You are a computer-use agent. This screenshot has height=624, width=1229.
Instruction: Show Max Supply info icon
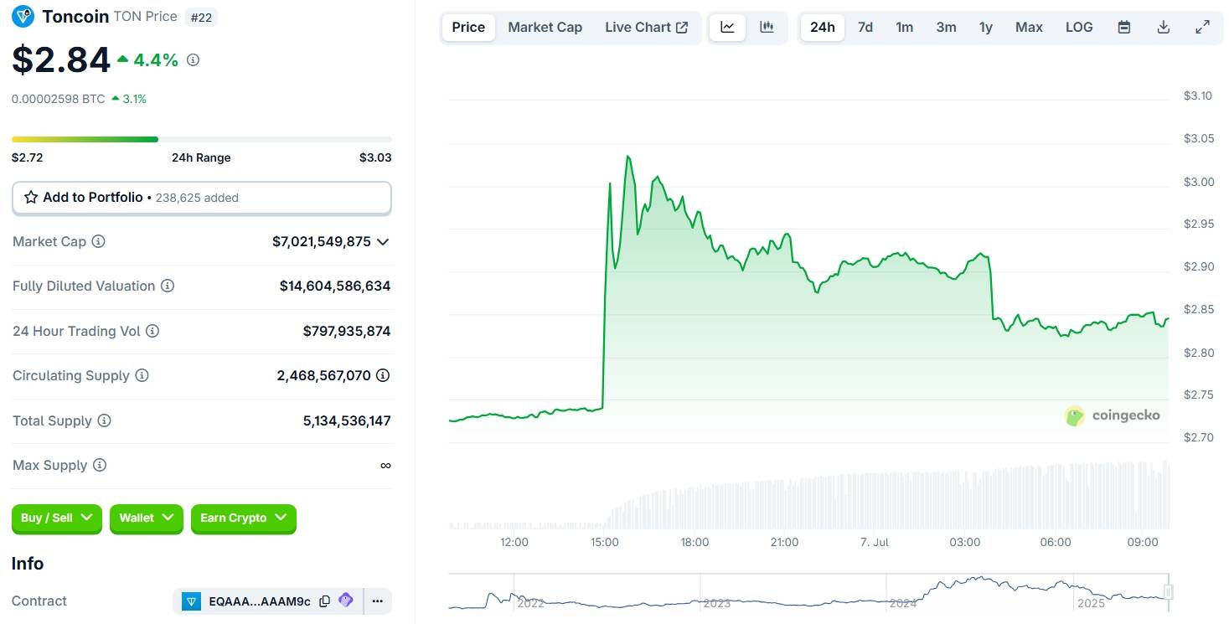tap(100, 465)
